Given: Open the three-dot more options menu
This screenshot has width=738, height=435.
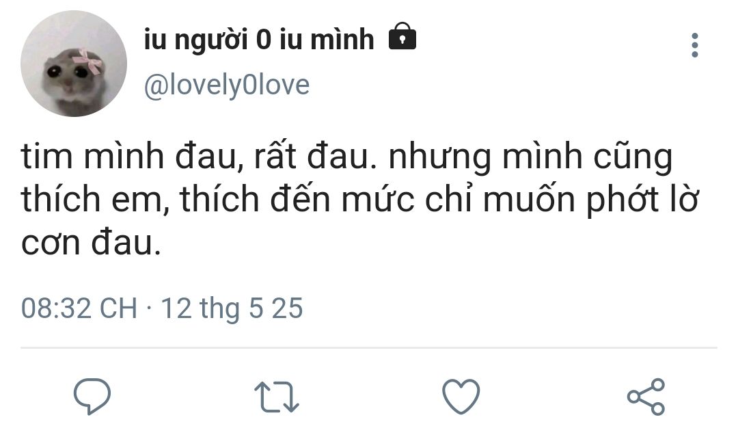Looking at the screenshot, I should (695, 45).
